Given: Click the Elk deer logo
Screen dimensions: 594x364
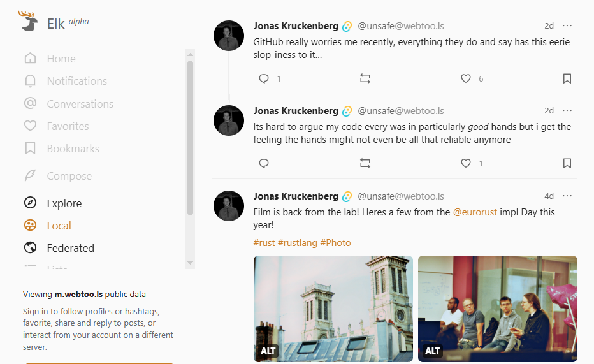Looking at the screenshot, I should (x=29, y=22).
